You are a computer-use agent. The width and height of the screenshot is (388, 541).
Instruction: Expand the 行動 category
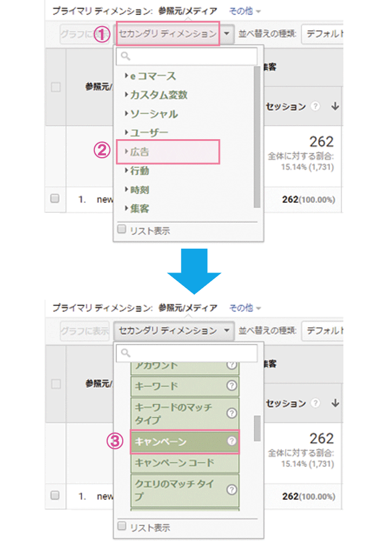[x=137, y=171]
